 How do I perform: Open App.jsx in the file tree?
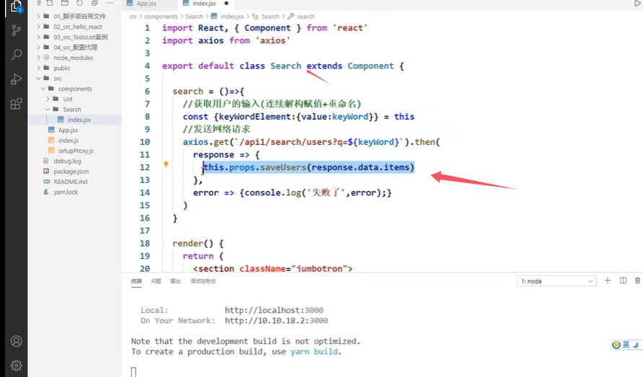point(76,130)
